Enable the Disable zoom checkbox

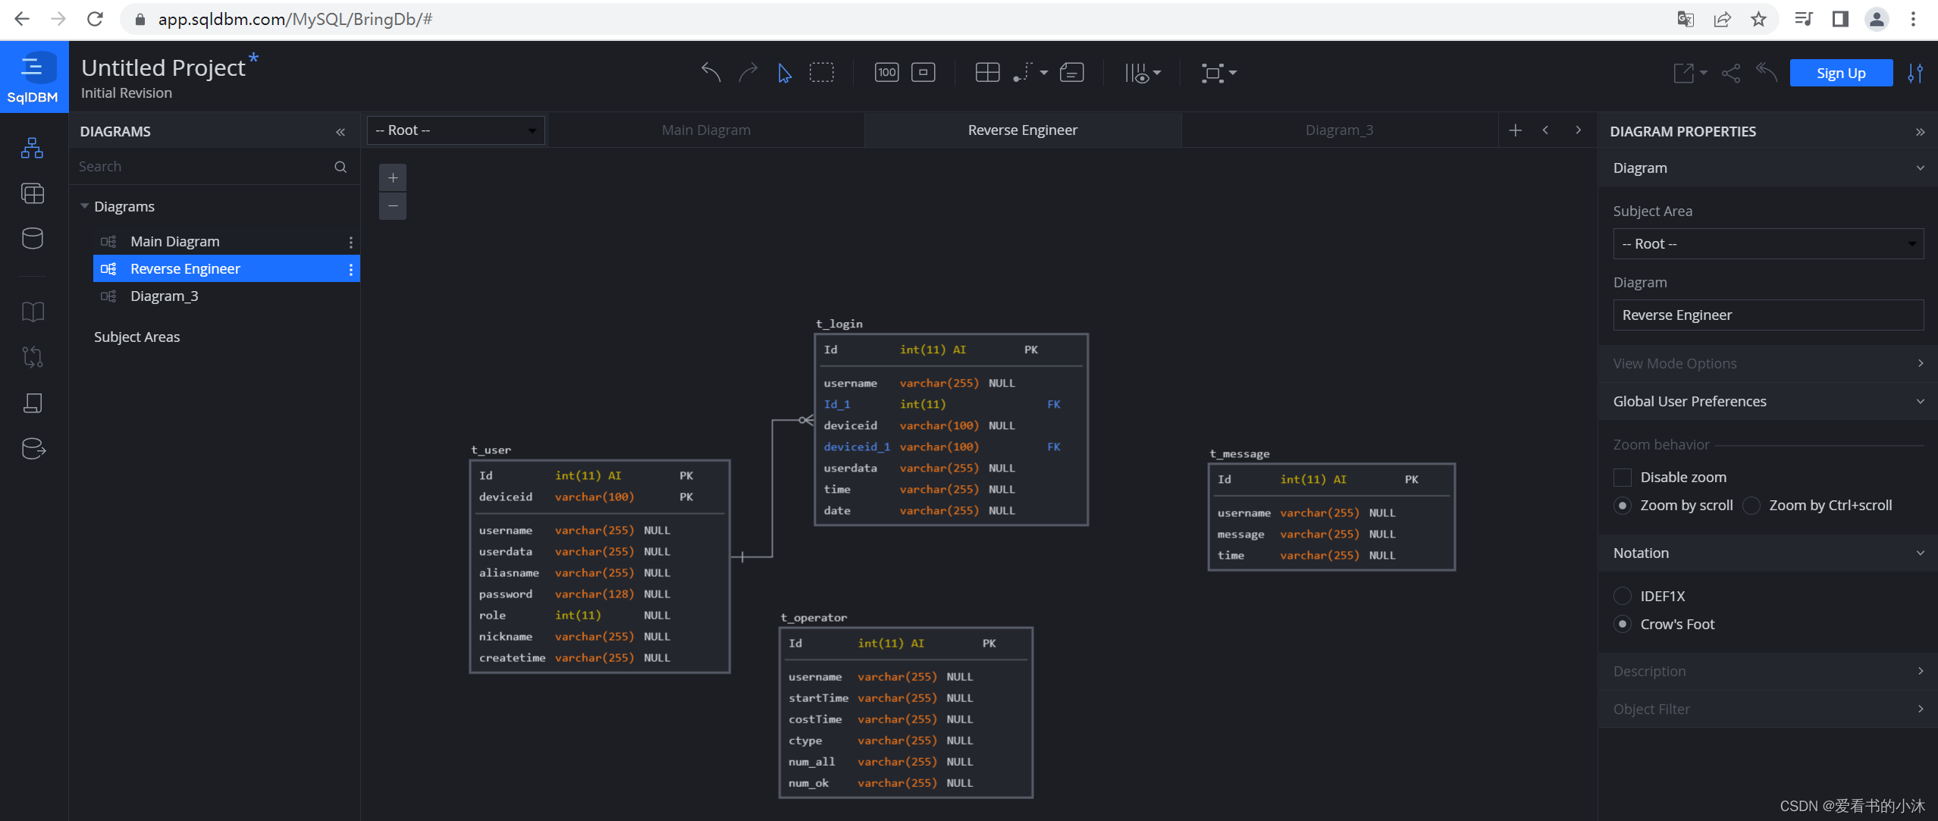1622,478
